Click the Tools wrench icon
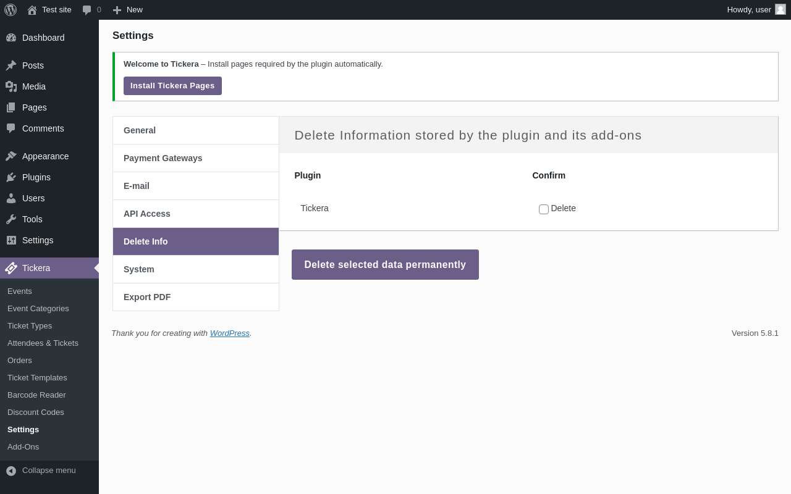 (x=11, y=219)
